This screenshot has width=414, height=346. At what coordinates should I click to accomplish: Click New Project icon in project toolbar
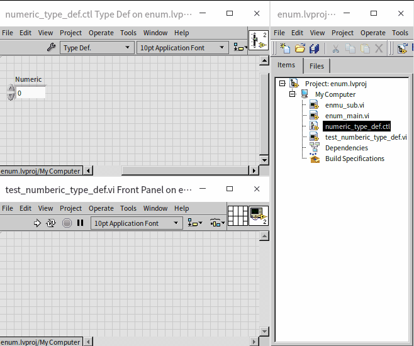pyautogui.click(x=285, y=48)
